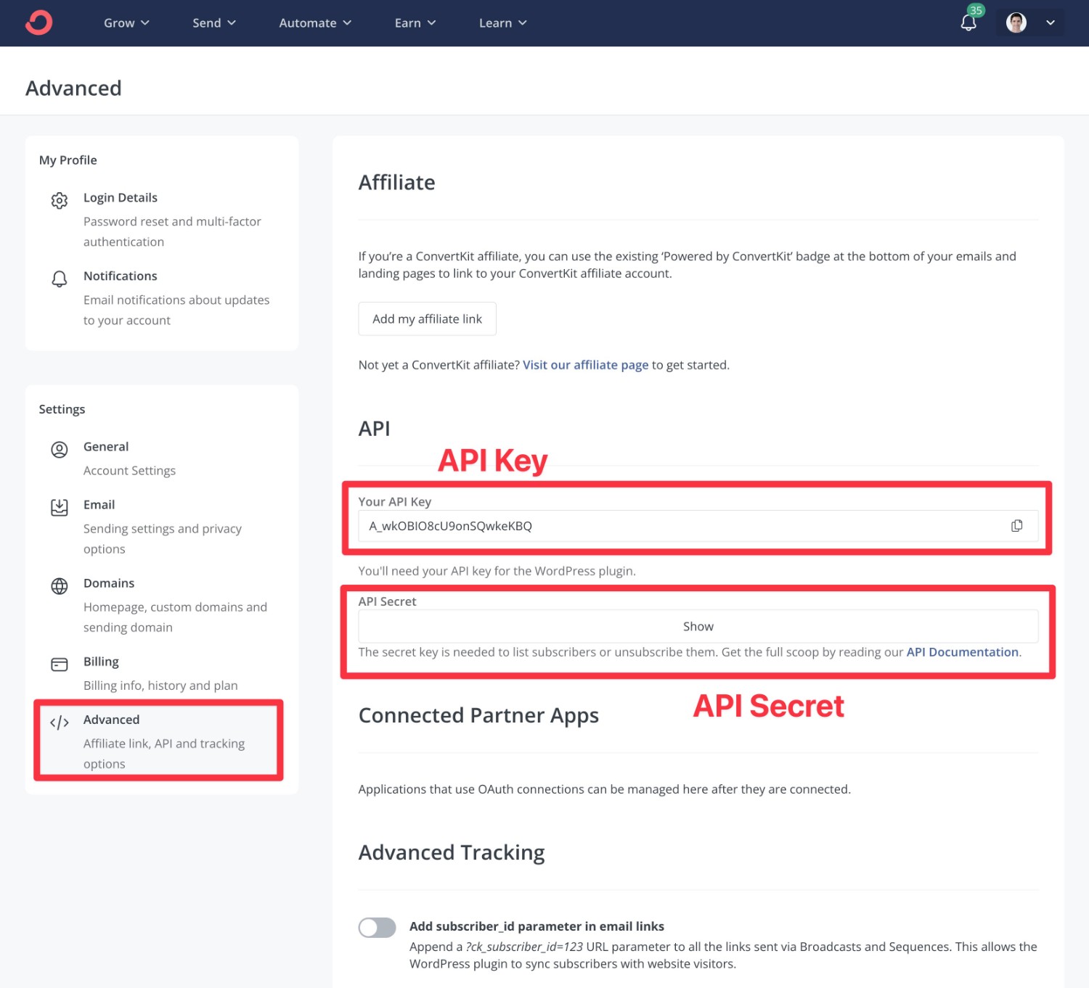Toggle subscriber_id parameter in email links

pos(377,928)
